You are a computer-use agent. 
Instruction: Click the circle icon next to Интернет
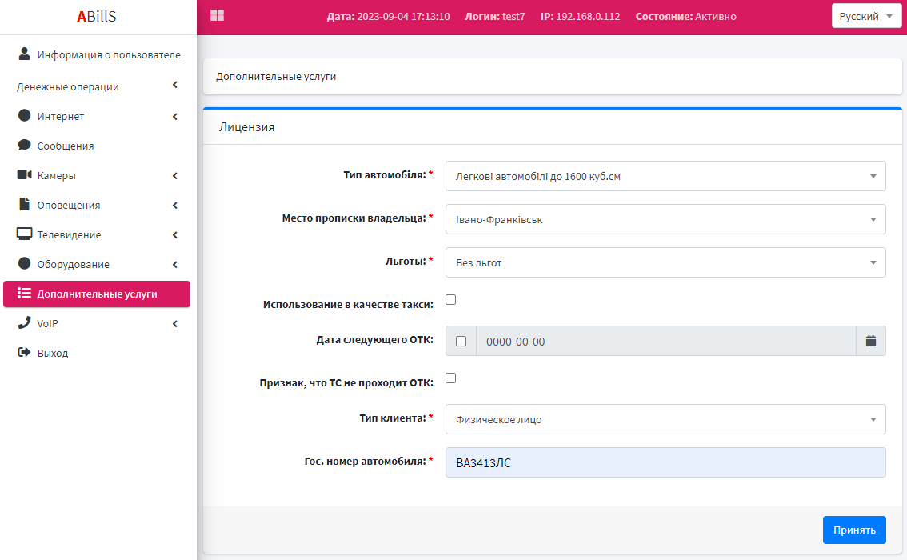24,115
